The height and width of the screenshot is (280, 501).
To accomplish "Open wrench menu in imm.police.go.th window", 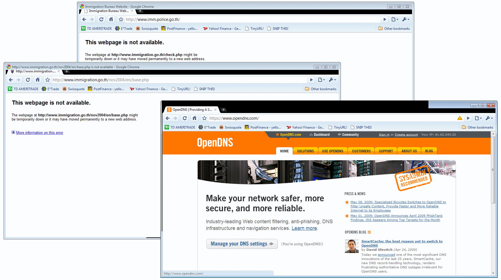I will click(x=406, y=19).
